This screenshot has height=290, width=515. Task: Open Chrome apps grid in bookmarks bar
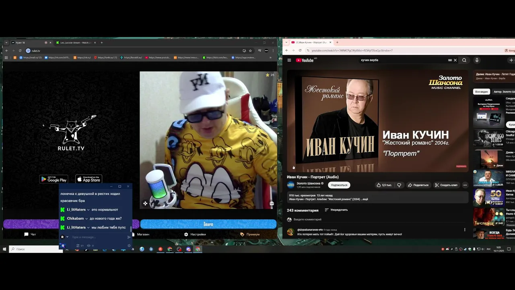point(6,58)
